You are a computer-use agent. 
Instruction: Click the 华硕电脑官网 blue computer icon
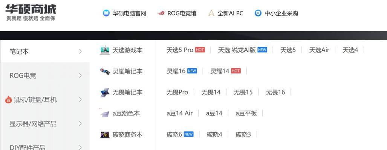point(106,13)
